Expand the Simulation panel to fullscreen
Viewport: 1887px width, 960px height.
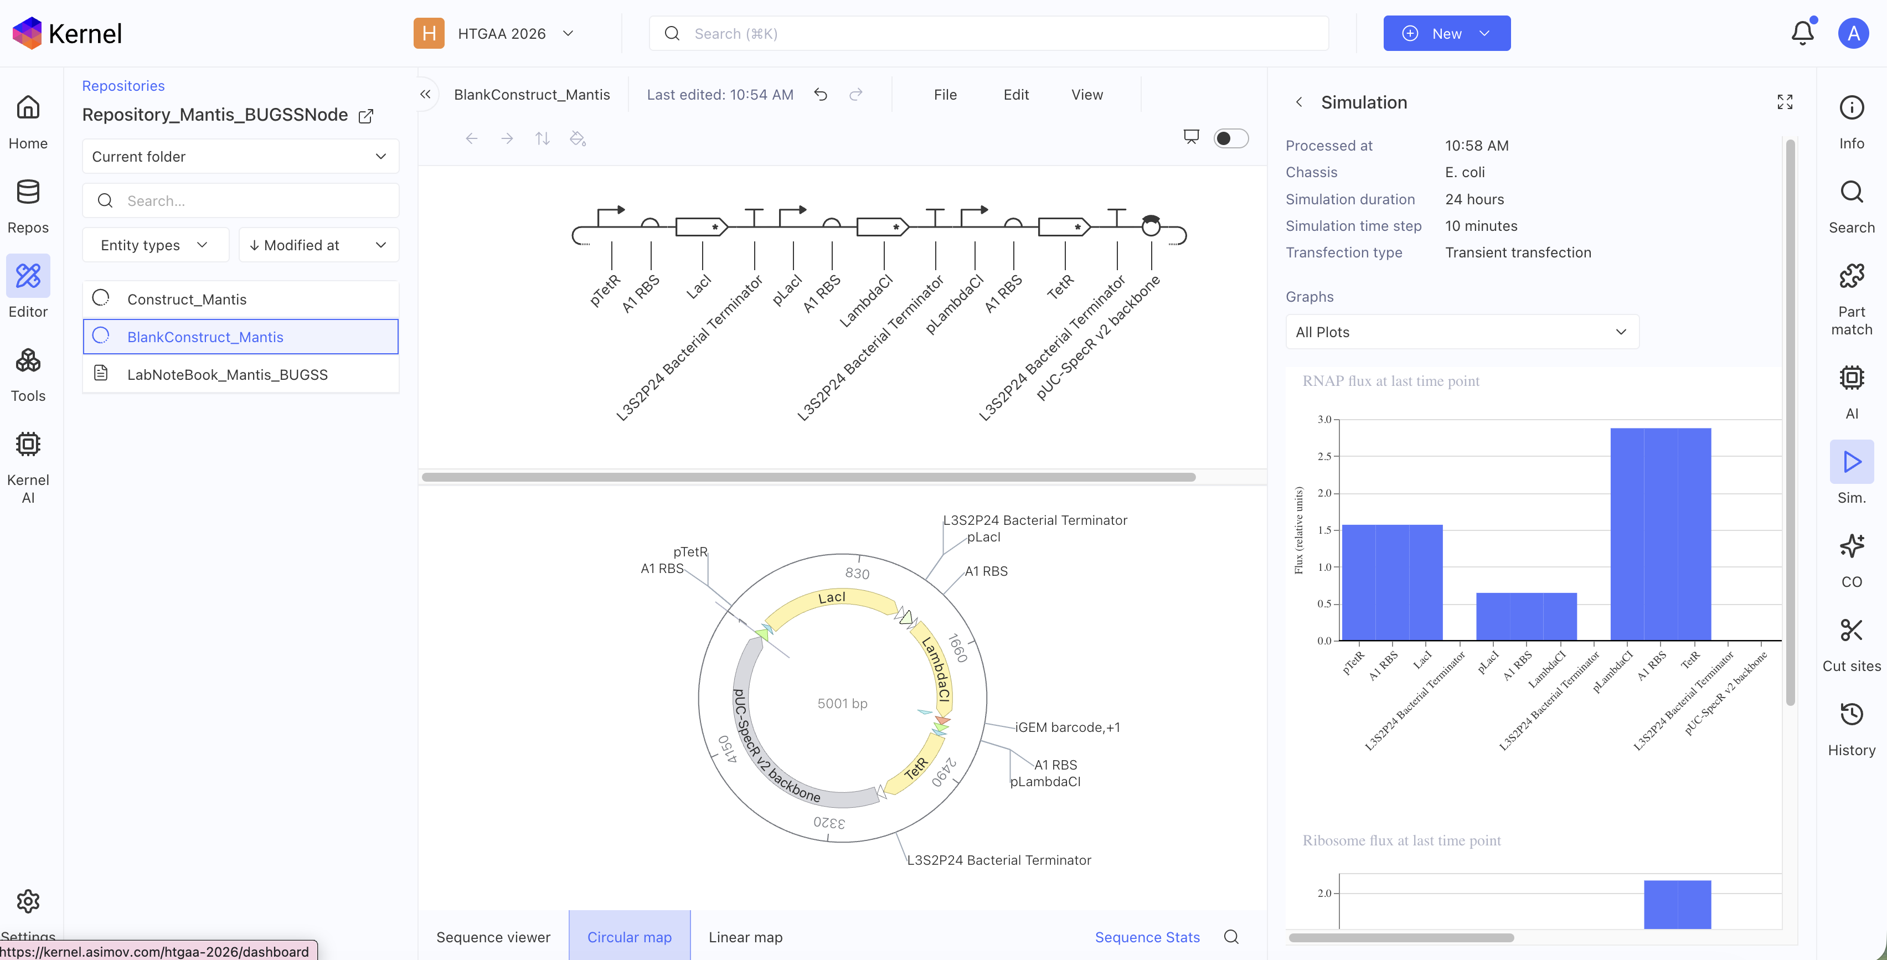[1785, 102]
